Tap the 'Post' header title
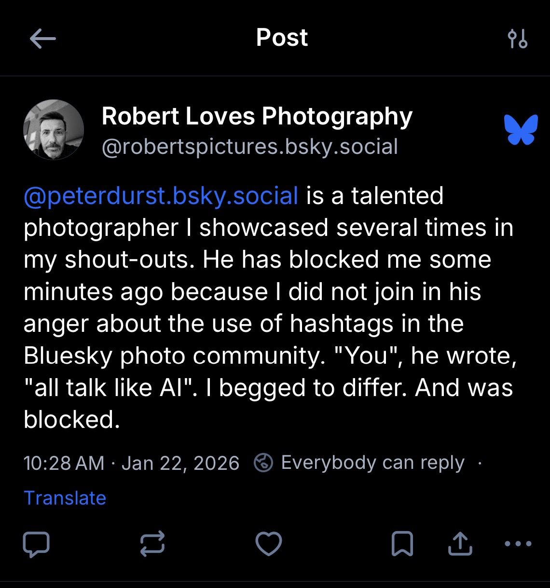 click(282, 38)
